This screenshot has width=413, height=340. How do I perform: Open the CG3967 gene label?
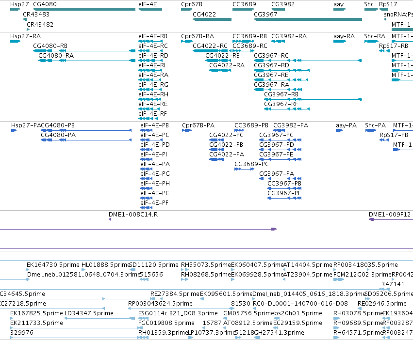(x=265, y=14)
